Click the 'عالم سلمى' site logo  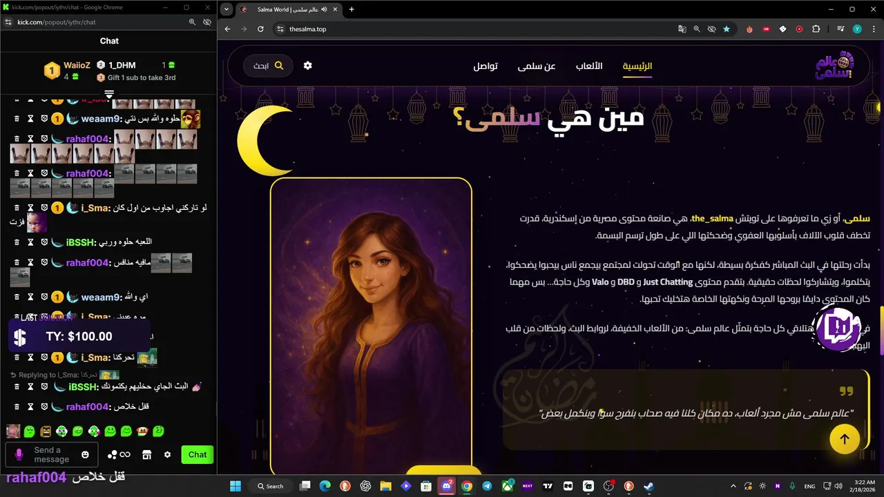click(x=834, y=66)
